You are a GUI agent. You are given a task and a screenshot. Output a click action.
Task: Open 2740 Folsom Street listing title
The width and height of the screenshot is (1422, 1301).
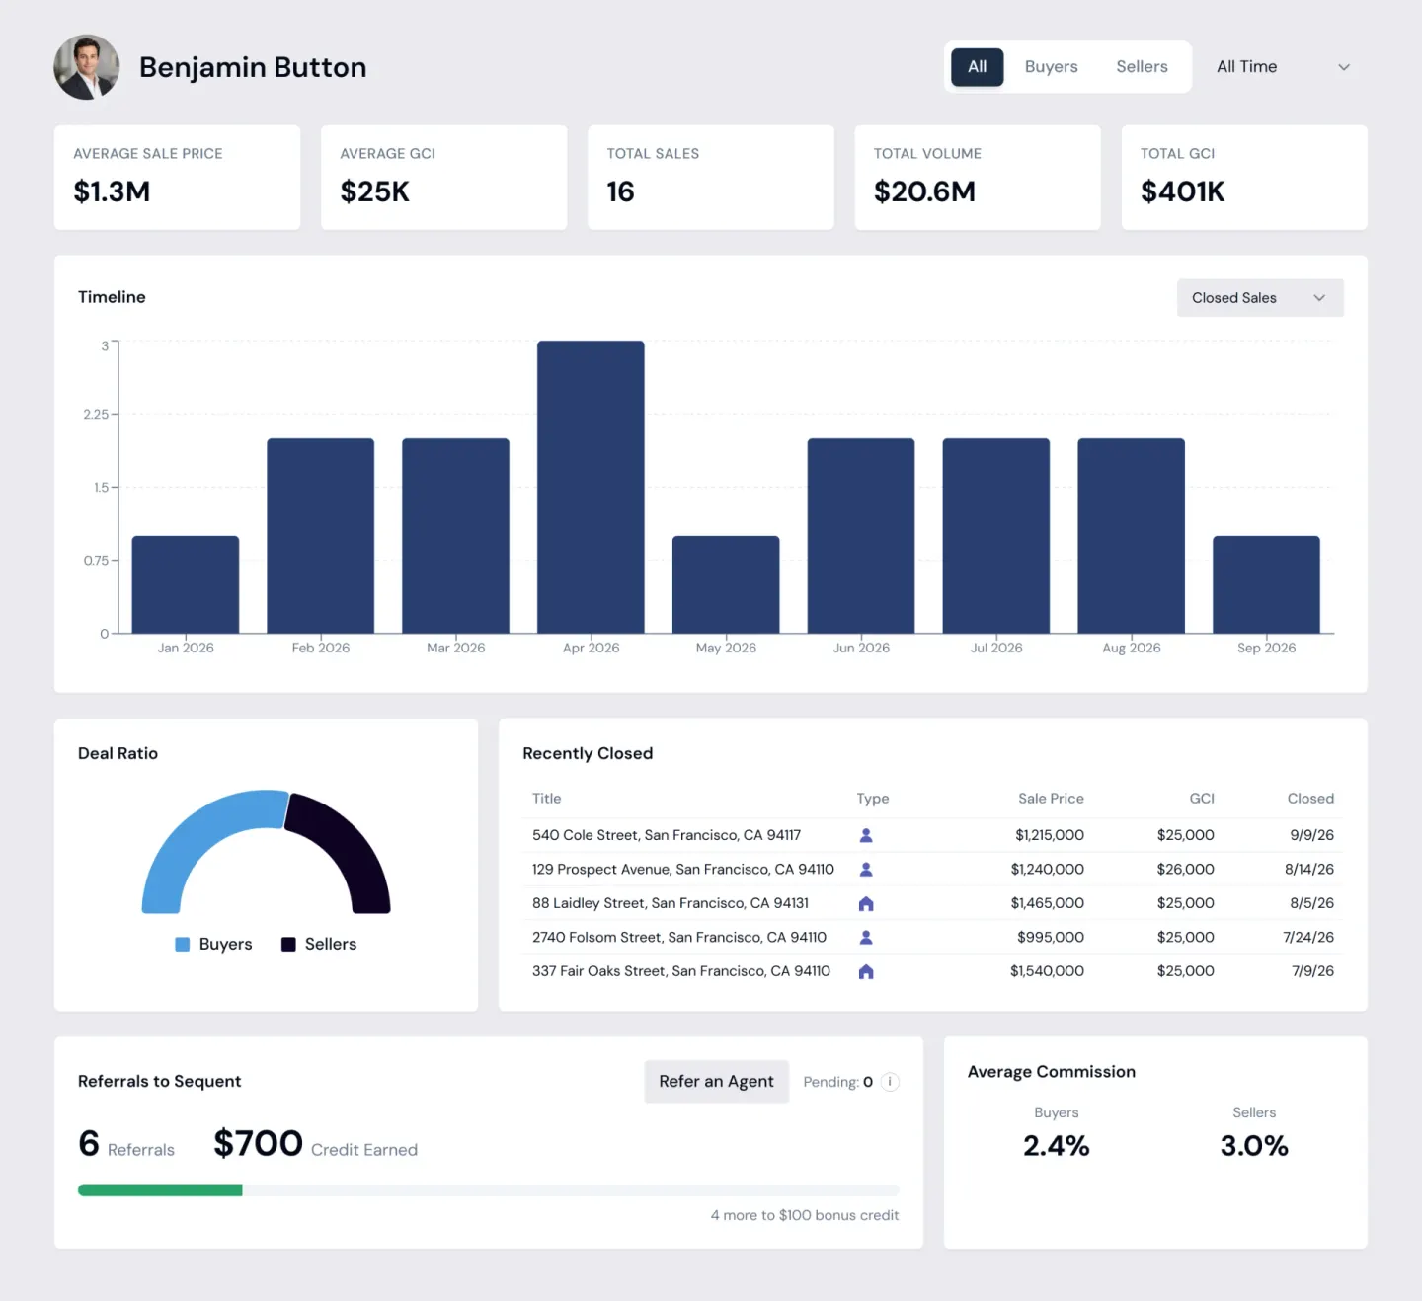(x=679, y=938)
